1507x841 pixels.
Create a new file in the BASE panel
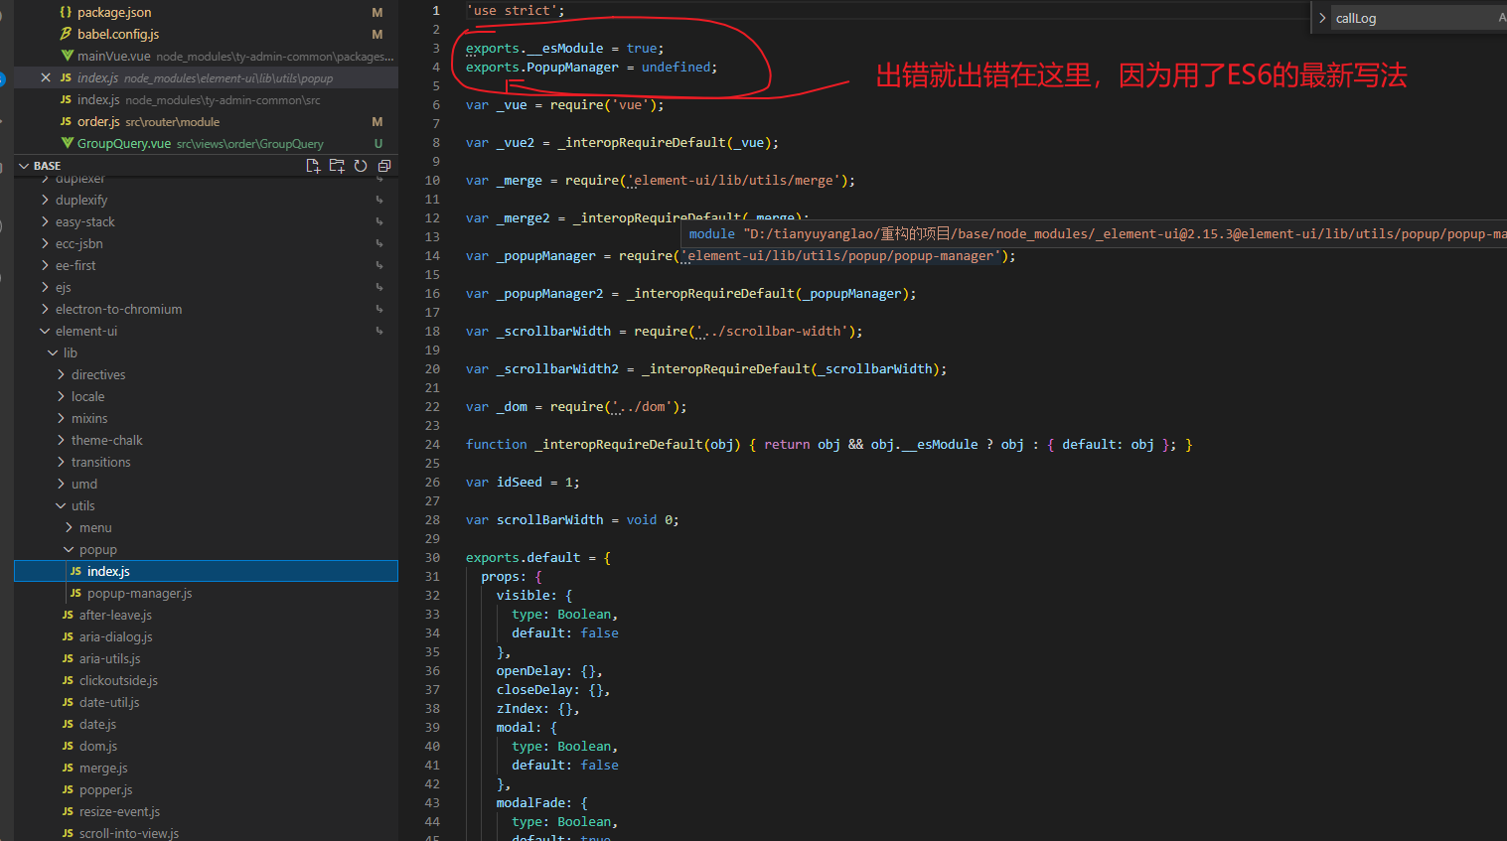[313, 167]
